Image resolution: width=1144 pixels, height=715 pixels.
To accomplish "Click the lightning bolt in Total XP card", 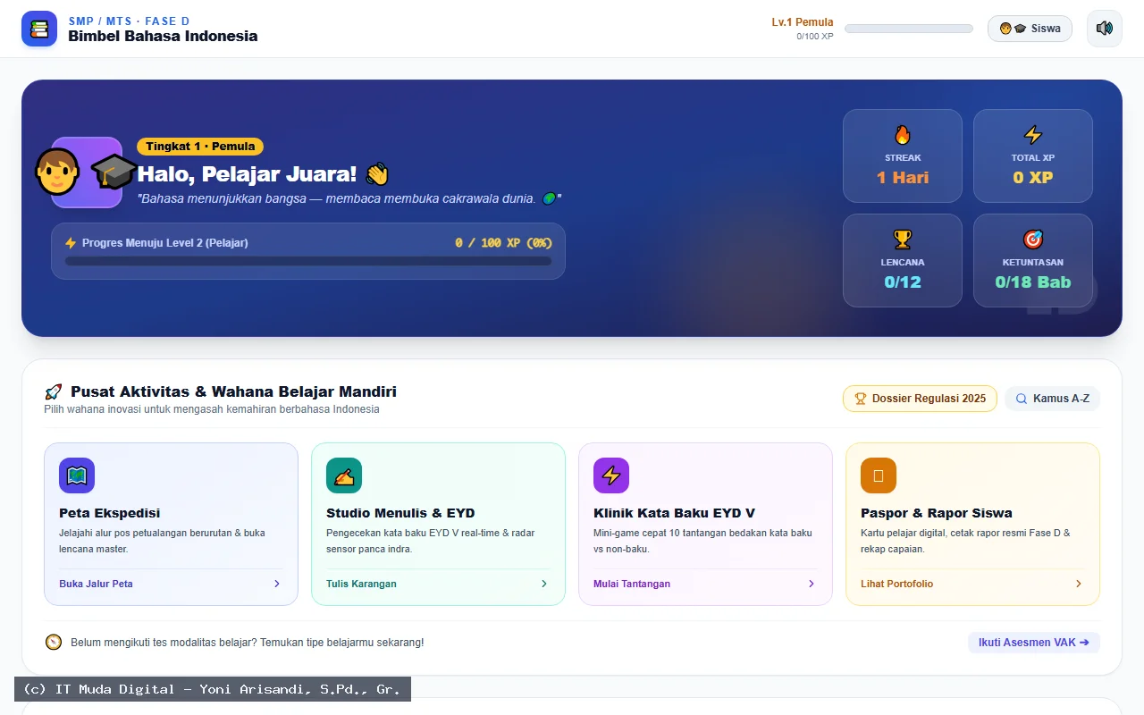I will coord(1033,135).
